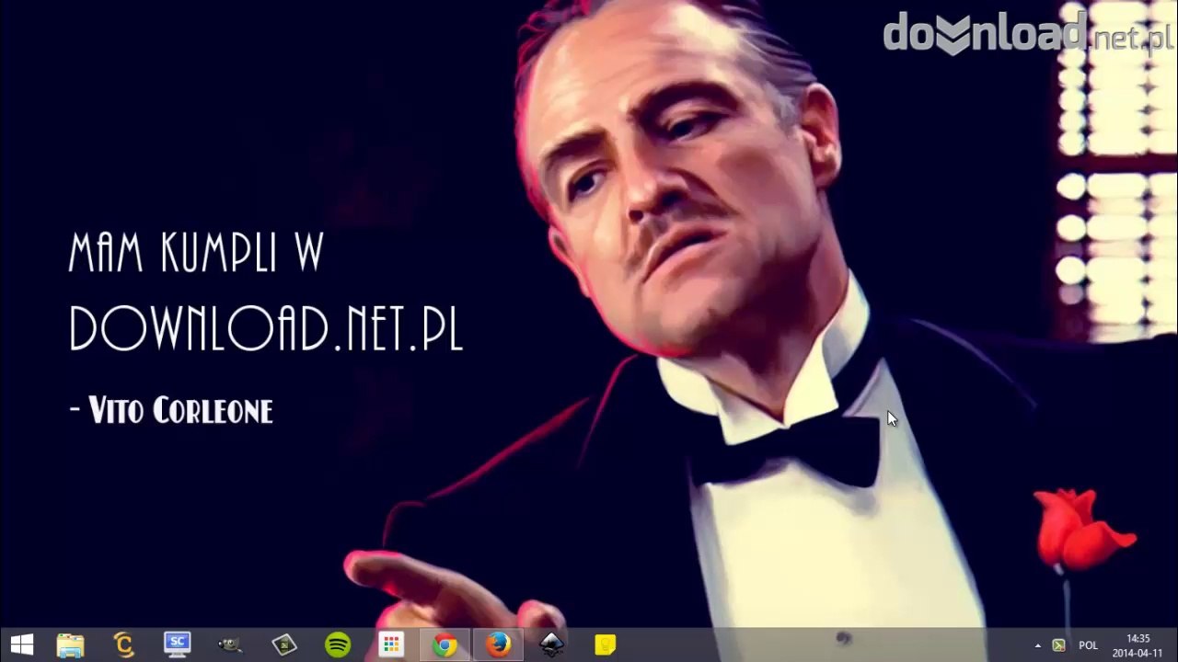The image size is (1178, 662).
Task: Open the pinned green diamond app icon
Action: pos(283,645)
